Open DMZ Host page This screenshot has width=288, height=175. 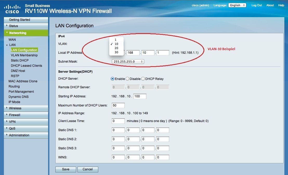(x=18, y=71)
